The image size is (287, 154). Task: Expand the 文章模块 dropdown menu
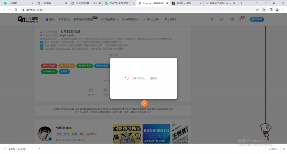(110, 19)
